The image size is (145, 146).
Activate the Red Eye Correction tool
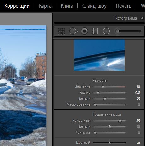(84, 31)
